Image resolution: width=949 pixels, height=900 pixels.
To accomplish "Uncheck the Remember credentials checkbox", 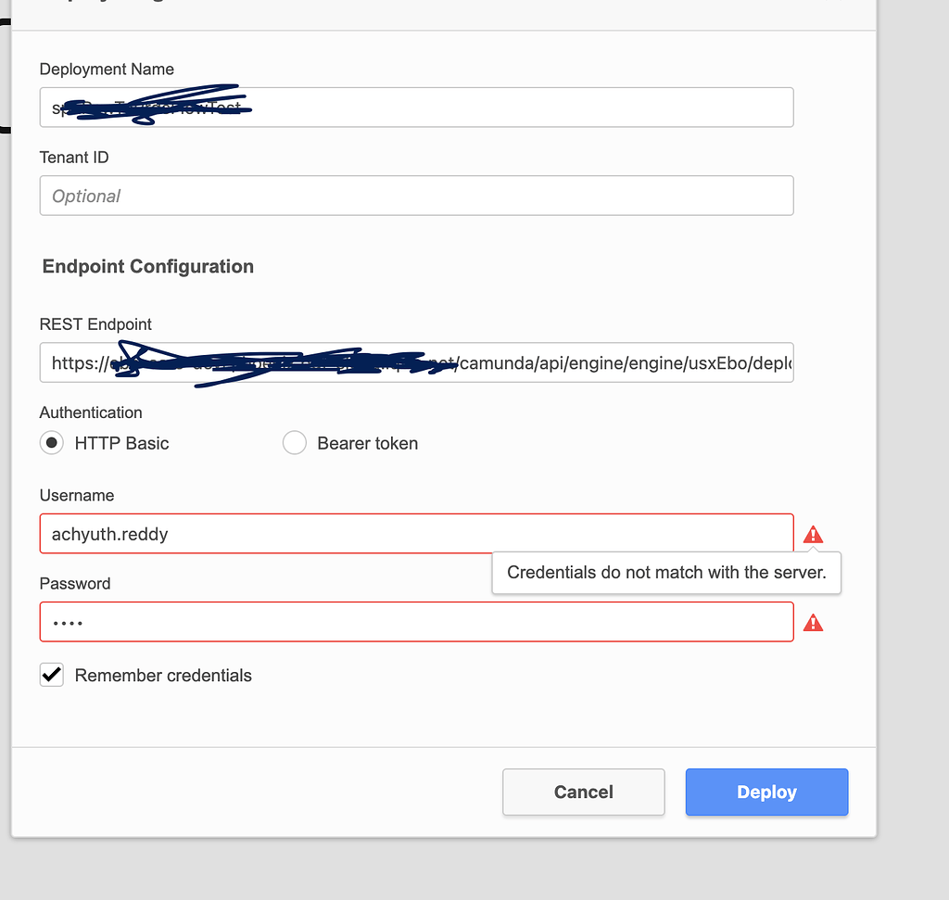I will [52, 675].
